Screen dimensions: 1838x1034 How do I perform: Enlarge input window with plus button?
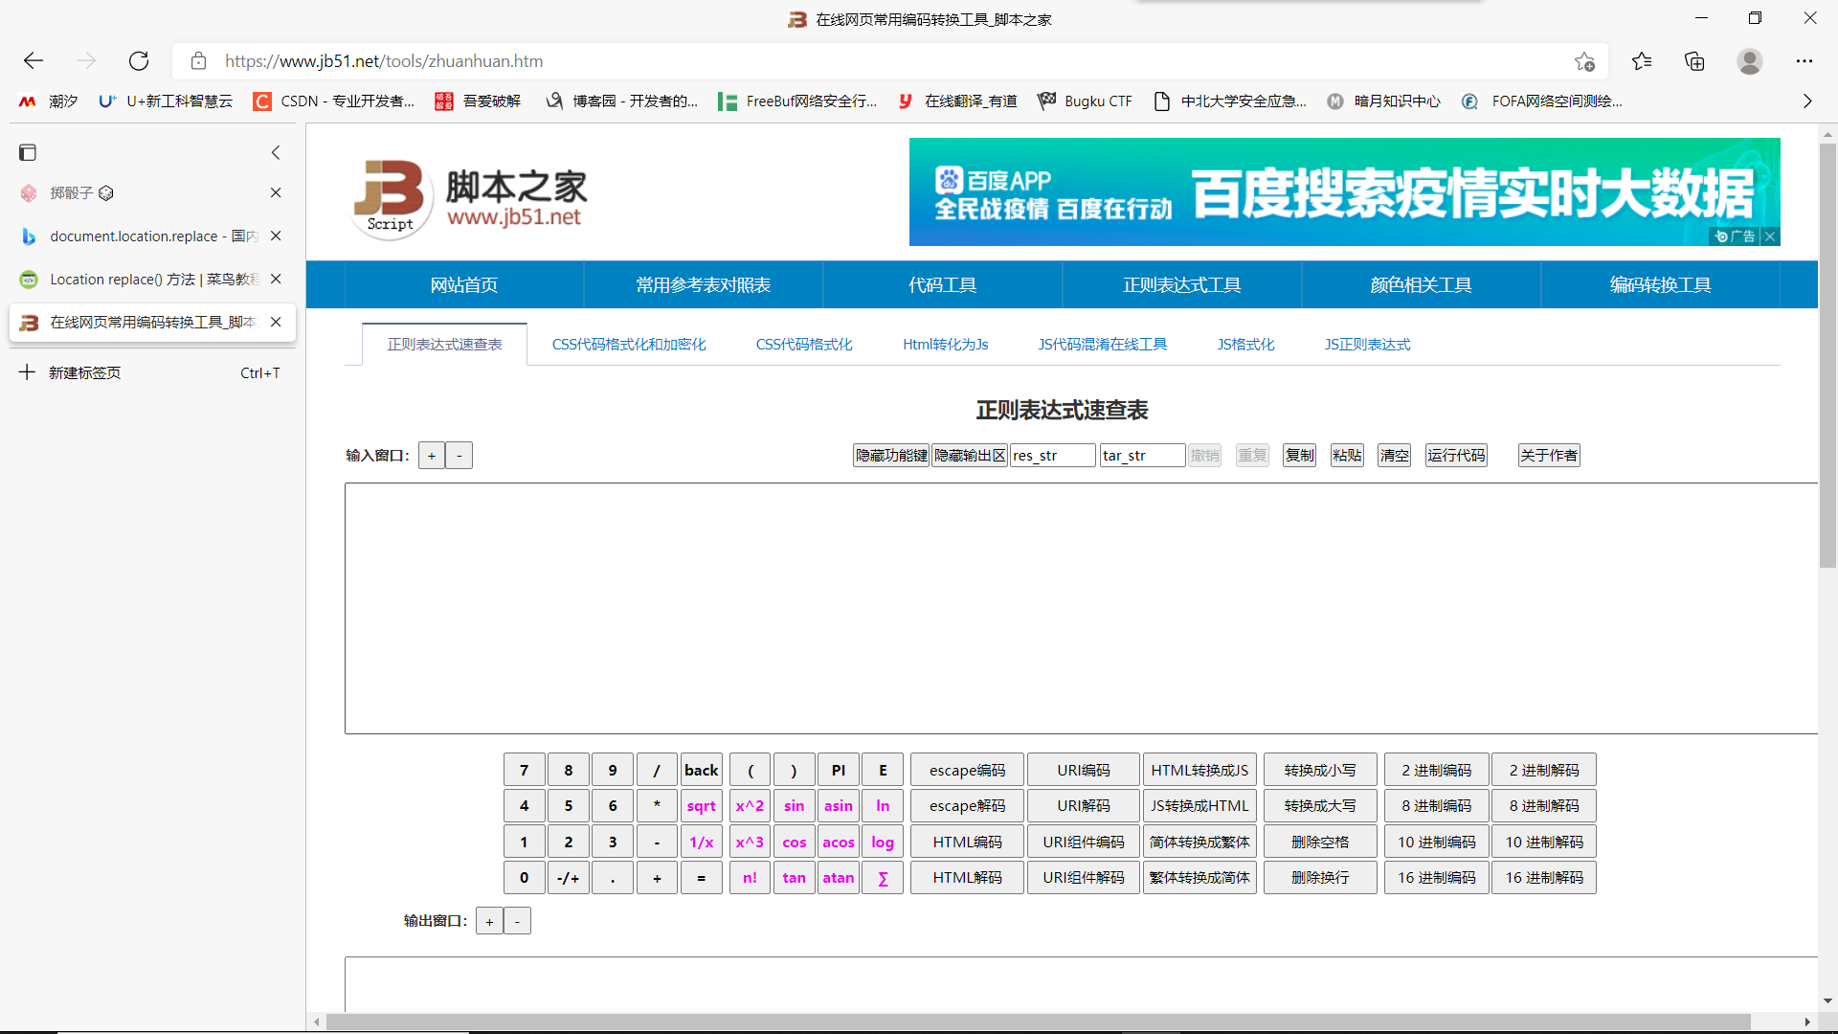click(x=432, y=456)
